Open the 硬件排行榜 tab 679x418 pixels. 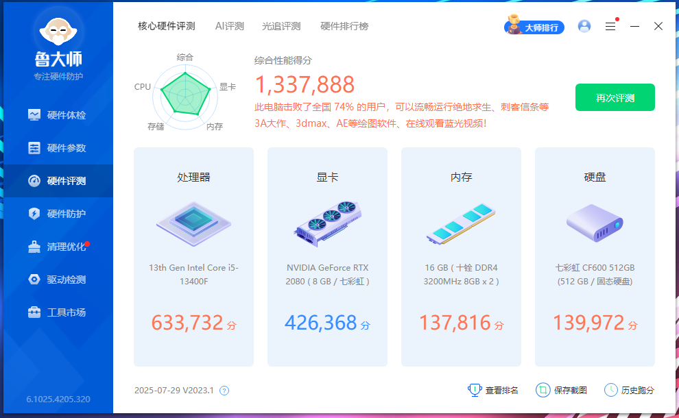pyautogui.click(x=344, y=26)
